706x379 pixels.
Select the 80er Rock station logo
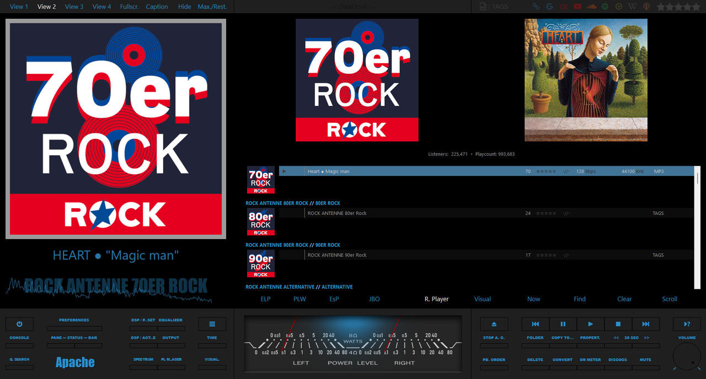point(261,222)
